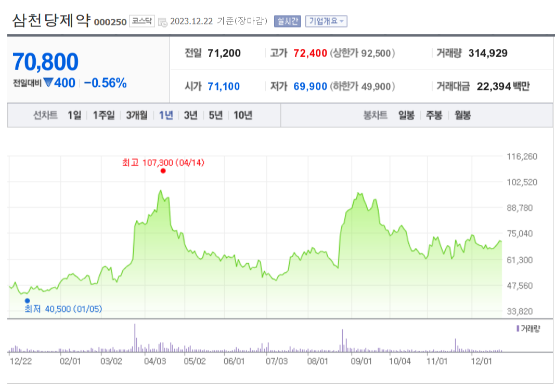Click the -0.56% change value

click(x=105, y=83)
